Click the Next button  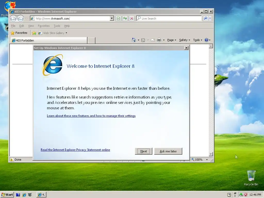[144, 151]
